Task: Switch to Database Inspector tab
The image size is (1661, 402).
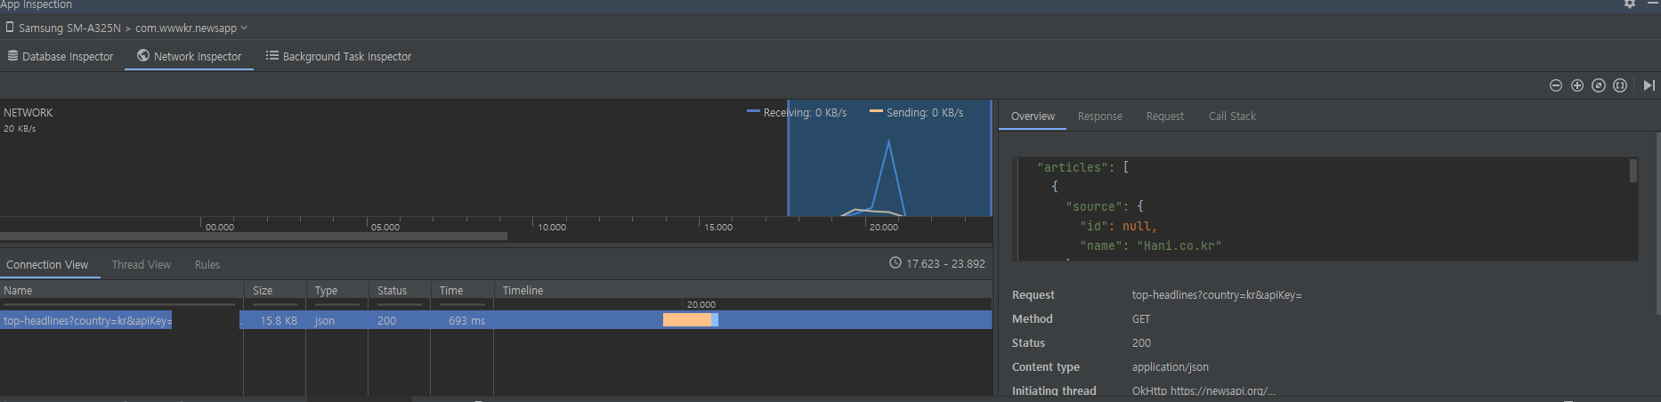Action: 61,56
